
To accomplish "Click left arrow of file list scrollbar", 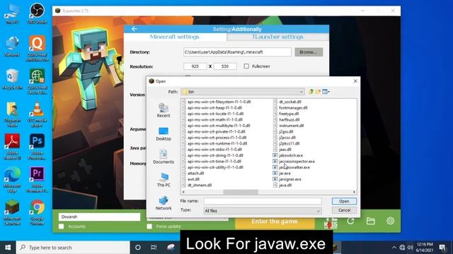I will (183, 192).
